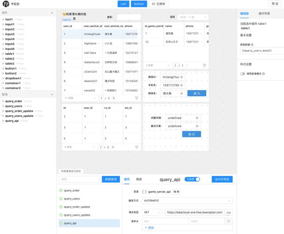Click the cloud saved status icon
Image resolution: width=284 pixels, height=234 pixels.
coord(154,4)
